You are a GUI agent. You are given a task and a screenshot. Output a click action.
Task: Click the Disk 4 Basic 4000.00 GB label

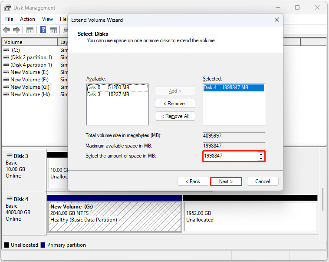point(24,214)
